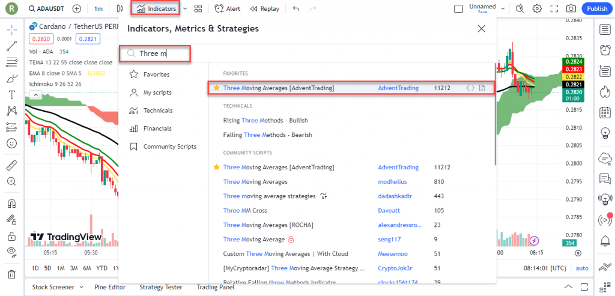This screenshot has height=296, width=615.
Task: Open the alerts clock icon in right sidebar
Action: [605, 50]
